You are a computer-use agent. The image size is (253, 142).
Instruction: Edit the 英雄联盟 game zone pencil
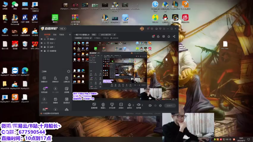(x=91, y=38)
